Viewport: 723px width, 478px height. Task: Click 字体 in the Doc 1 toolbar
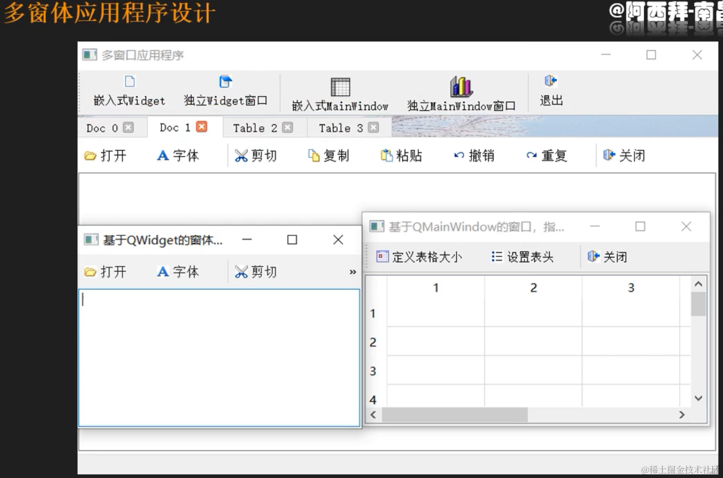tap(178, 156)
